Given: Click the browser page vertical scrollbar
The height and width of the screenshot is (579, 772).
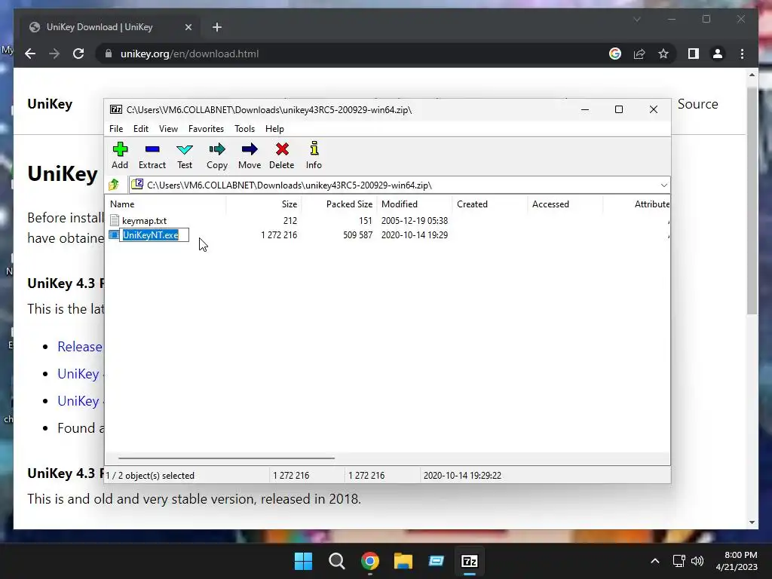Looking at the screenshot, I should click(x=752, y=202).
